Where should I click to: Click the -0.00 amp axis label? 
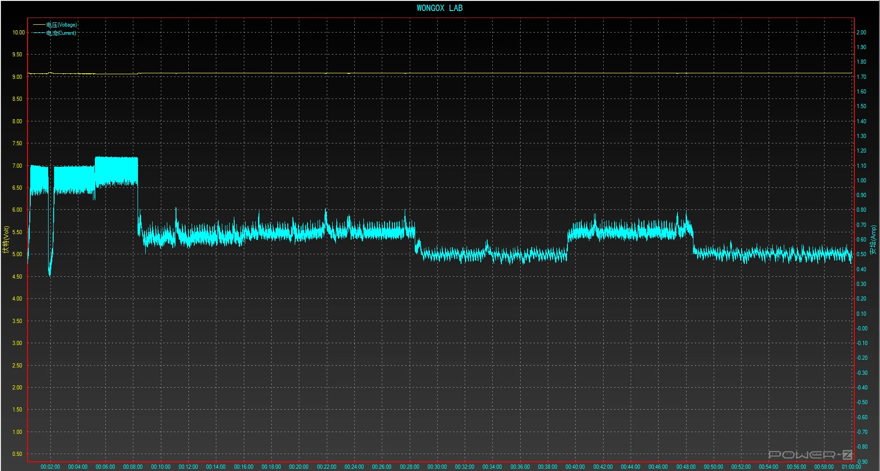tap(862, 329)
